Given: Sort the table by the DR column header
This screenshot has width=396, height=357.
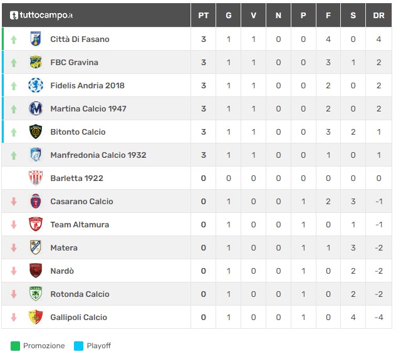Looking at the screenshot, I should click(378, 16).
